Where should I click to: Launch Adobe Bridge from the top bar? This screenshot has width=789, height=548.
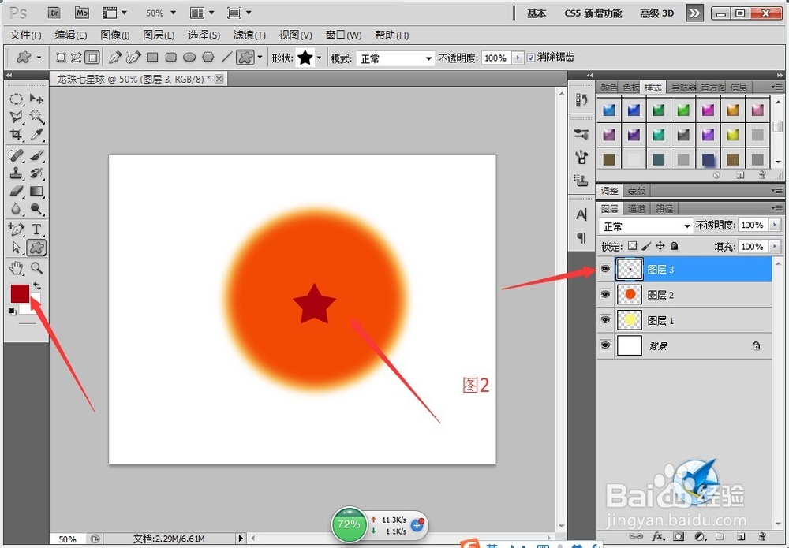click(54, 13)
